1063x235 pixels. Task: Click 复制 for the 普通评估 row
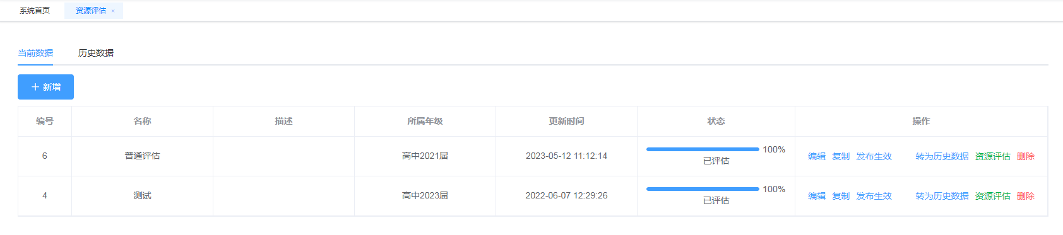point(841,156)
